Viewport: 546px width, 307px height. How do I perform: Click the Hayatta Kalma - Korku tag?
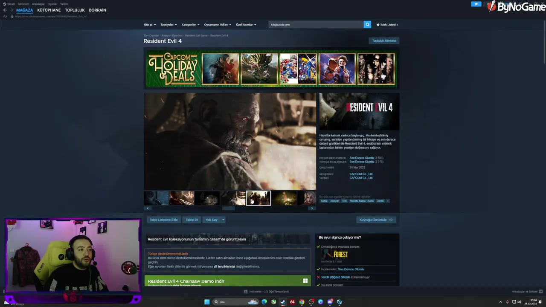click(362, 201)
